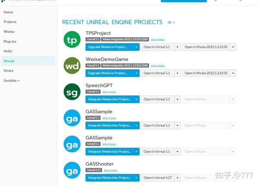Click Upgrade Wwise in Project for WwiseDemoGame
This screenshot has height=186, width=260.
110,73
